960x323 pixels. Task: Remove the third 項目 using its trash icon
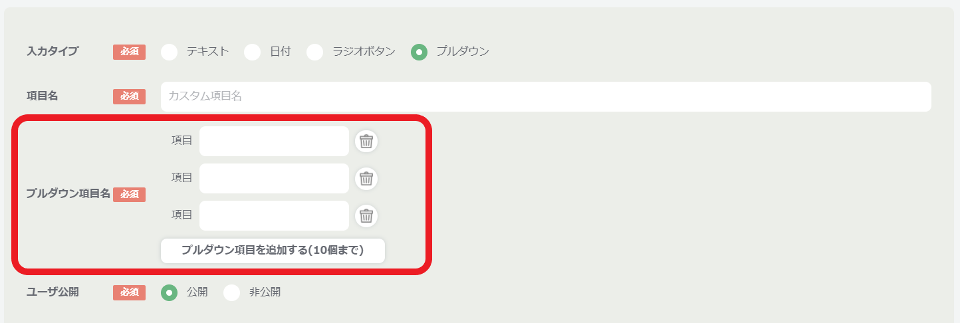click(x=366, y=216)
